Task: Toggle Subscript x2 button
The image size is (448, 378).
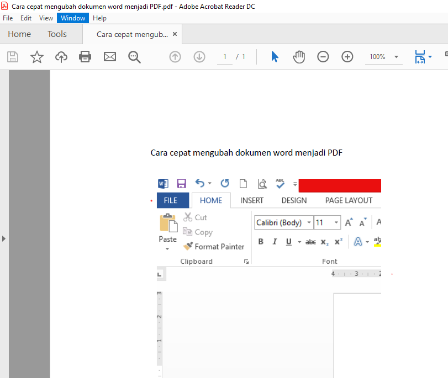Action: (325, 242)
